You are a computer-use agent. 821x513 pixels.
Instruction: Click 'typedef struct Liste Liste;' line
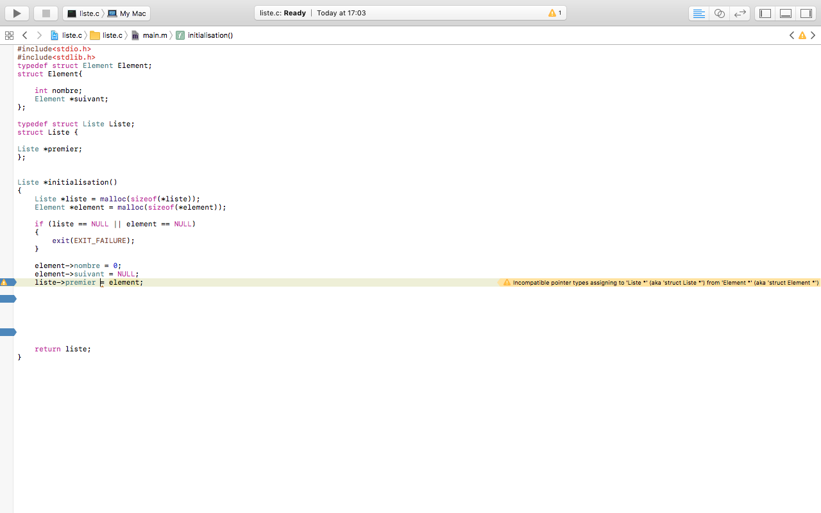[x=76, y=124]
